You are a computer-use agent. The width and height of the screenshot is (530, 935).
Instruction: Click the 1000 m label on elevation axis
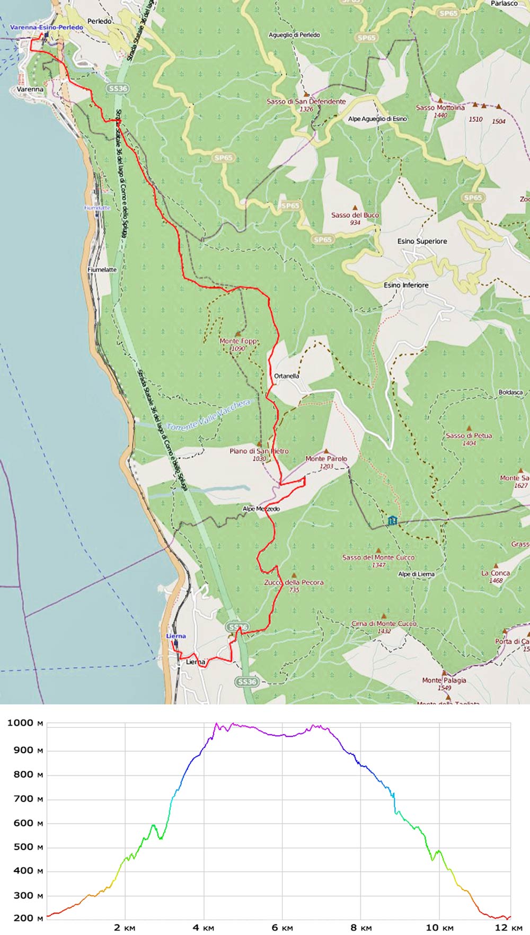point(25,723)
